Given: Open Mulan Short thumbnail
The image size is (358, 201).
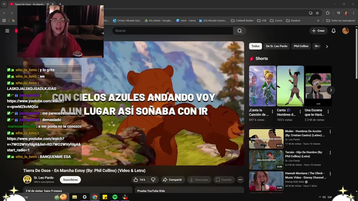Looking at the screenshot, I should coord(290,86).
